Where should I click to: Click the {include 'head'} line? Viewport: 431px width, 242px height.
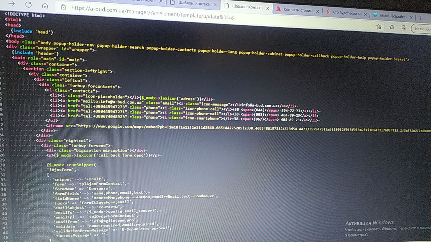click(32, 32)
